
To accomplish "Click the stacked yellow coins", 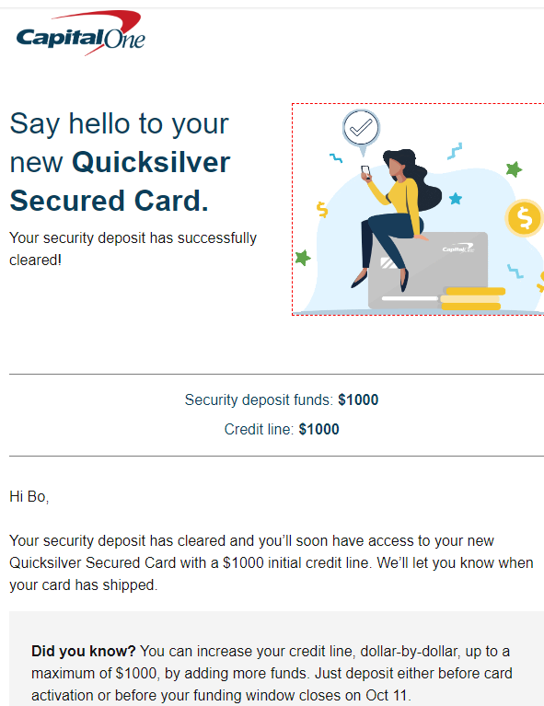I will point(472,298).
